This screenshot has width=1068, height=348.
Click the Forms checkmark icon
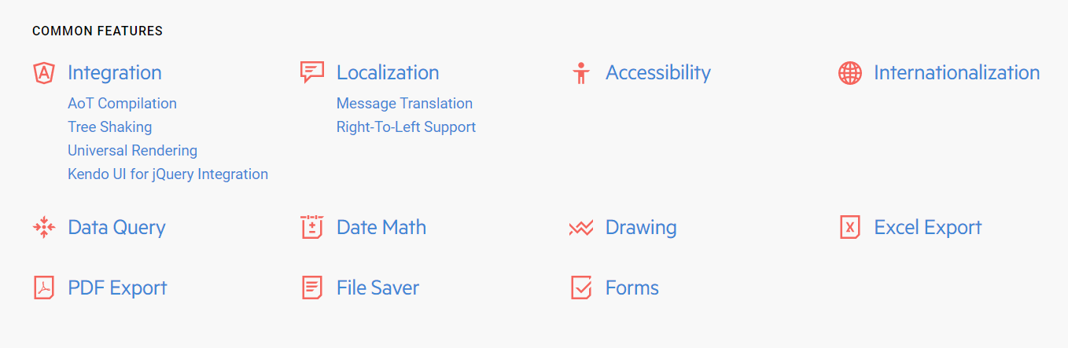[x=581, y=288]
